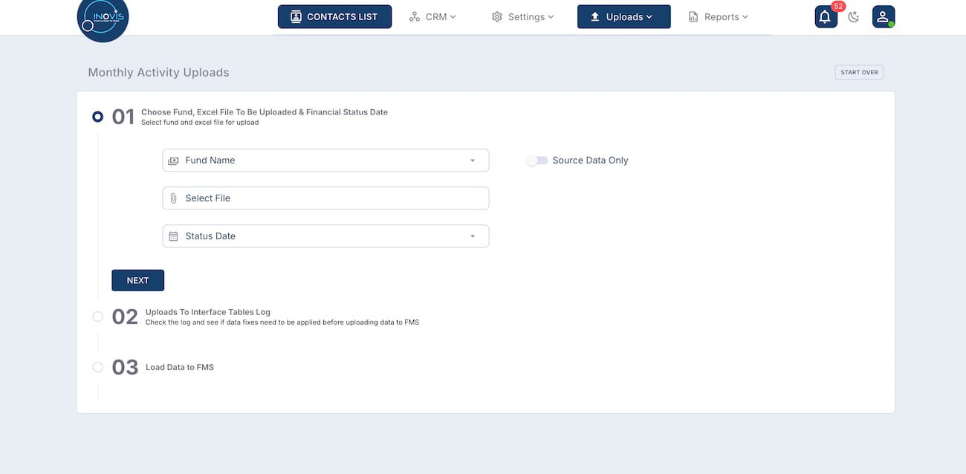Screen dimensions: 966x474
Task: Open the notifications bell
Action: 826,17
